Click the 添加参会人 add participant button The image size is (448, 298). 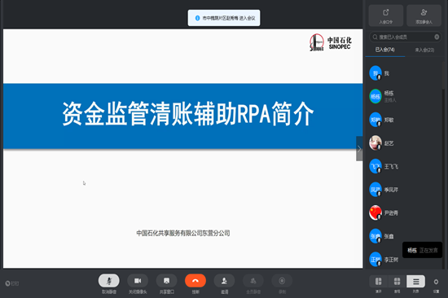click(424, 15)
